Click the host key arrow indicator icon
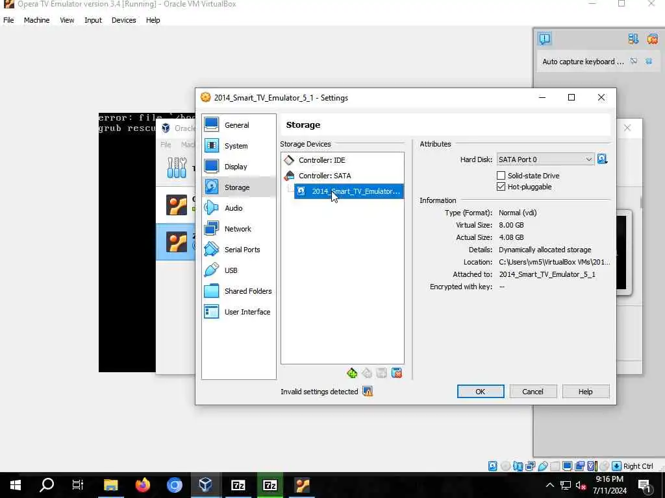Image resolution: width=665 pixels, height=498 pixels. (x=617, y=466)
